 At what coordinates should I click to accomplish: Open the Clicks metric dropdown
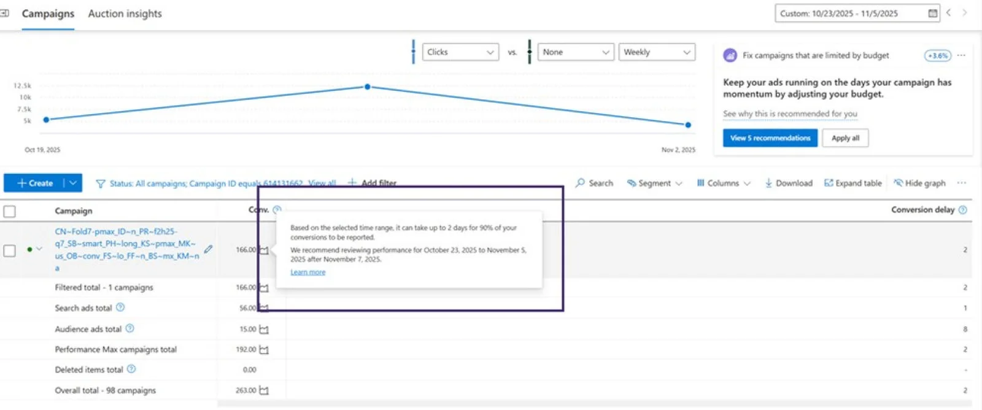click(460, 52)
